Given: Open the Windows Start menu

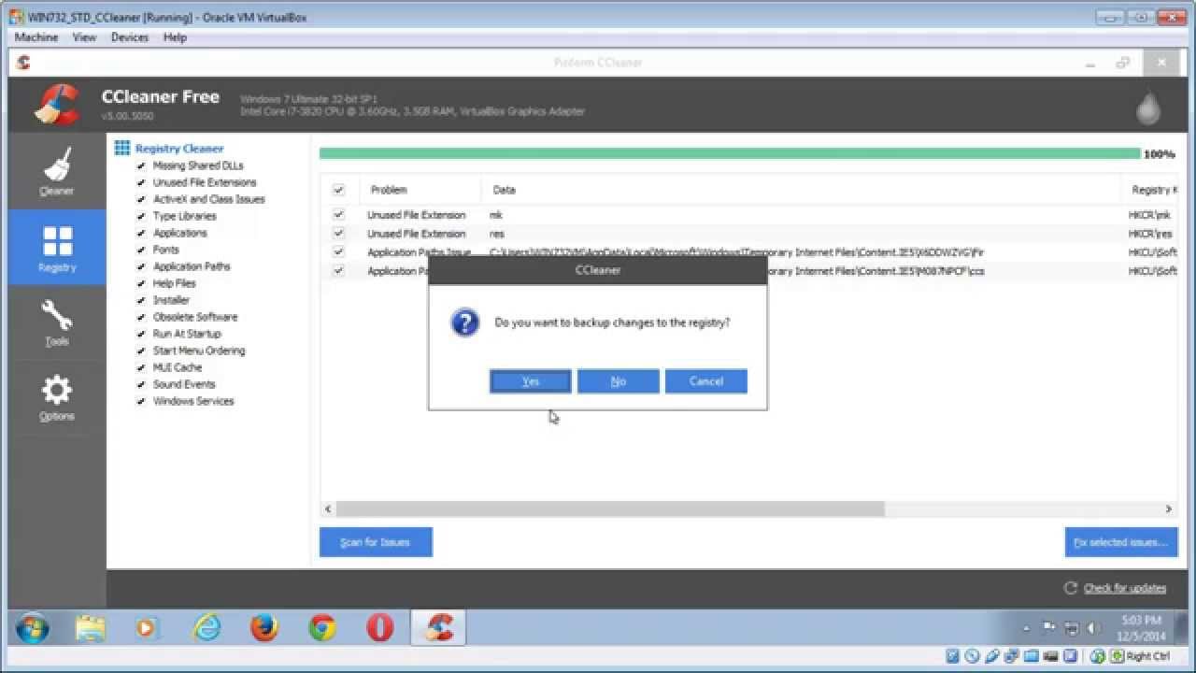Looking at the screenshot, I should [x=33, y=628].
